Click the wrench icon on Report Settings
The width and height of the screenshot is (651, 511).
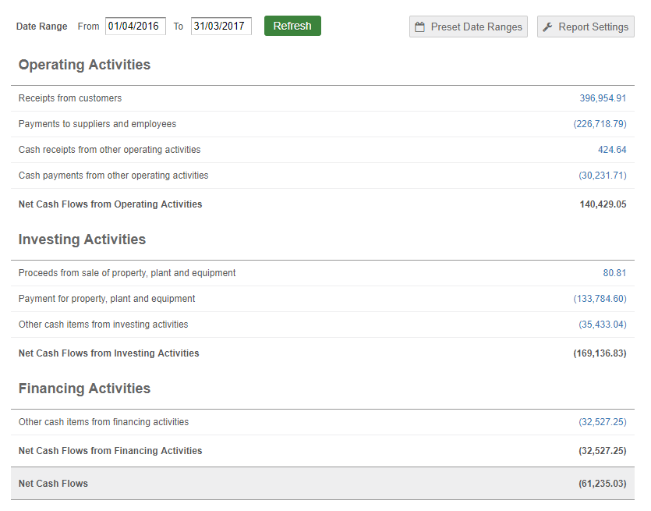click(548, 27)
